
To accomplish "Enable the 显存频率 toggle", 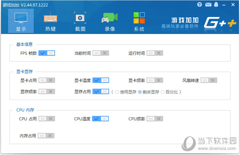I will (x=47, y=91).
